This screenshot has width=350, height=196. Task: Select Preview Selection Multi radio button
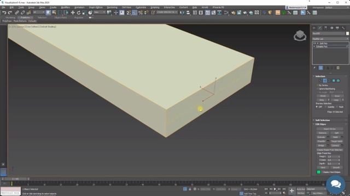(337, 107)
